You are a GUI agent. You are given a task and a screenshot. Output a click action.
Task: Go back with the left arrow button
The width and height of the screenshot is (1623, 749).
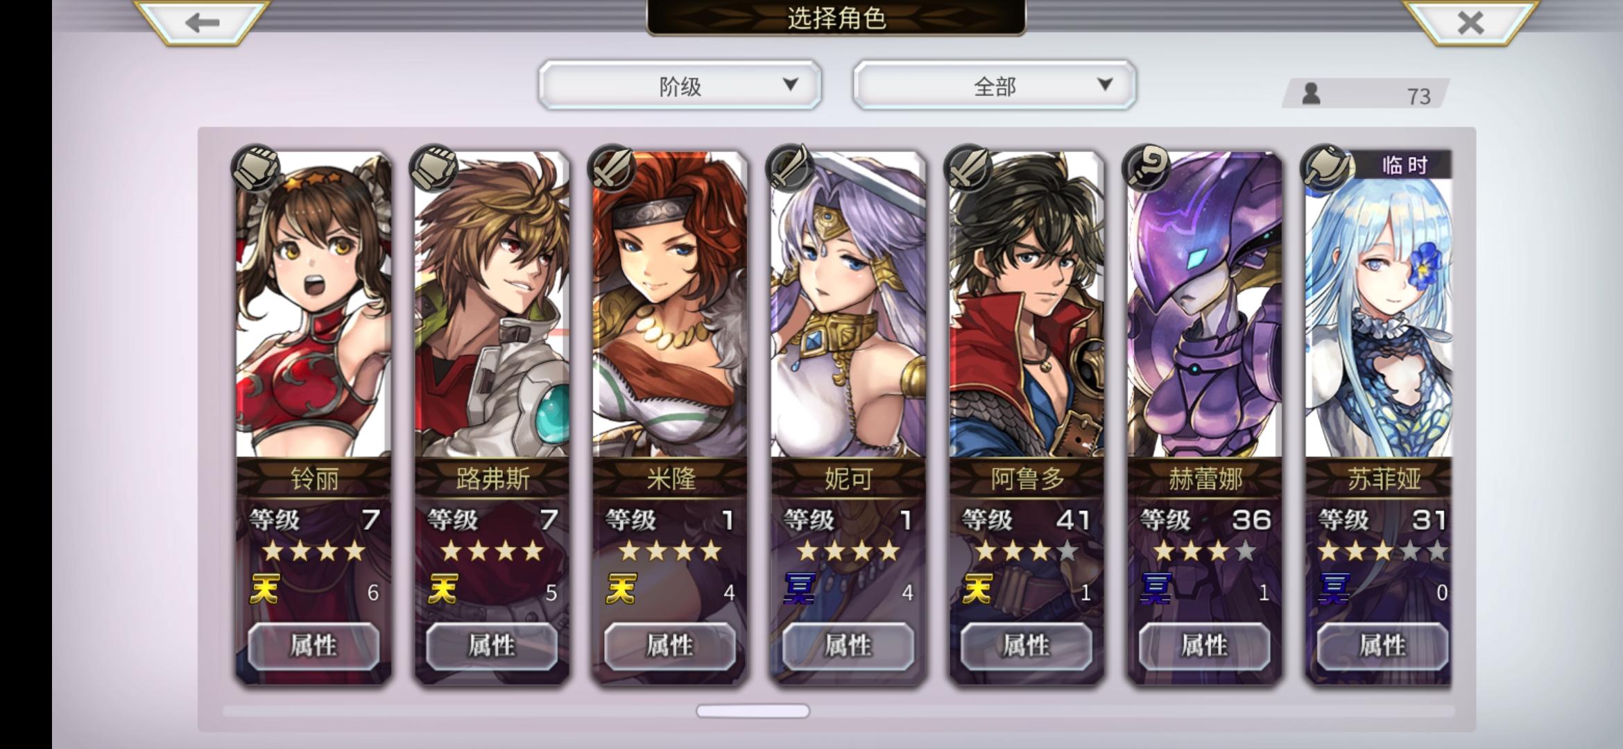click(x=202, y=22)
